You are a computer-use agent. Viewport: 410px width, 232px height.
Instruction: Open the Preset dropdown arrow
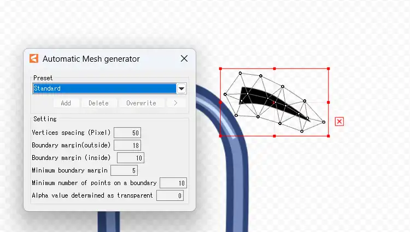pos(181,88)
